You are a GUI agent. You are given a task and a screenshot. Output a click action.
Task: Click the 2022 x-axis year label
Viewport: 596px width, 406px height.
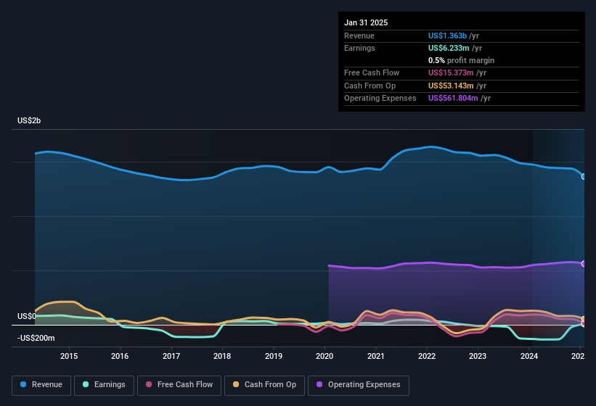click(x=427, y=356)
